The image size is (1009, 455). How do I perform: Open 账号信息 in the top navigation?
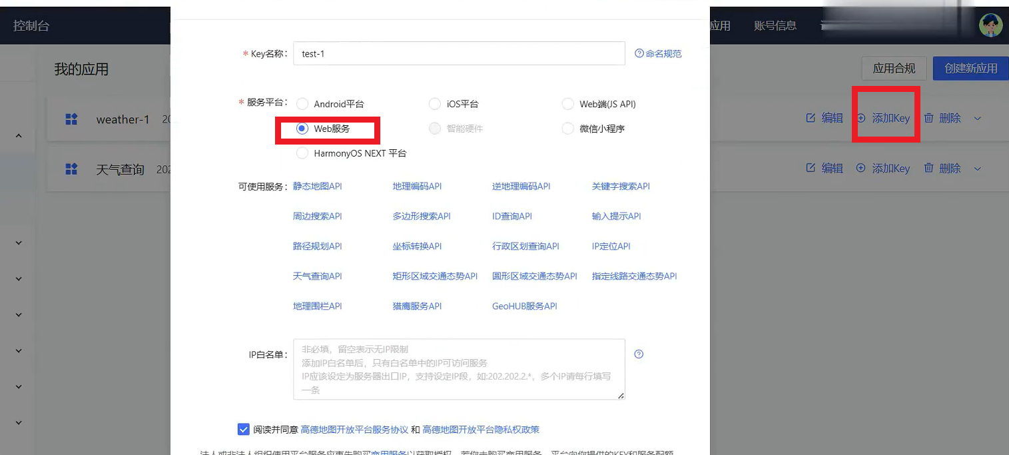coord(775,25)
